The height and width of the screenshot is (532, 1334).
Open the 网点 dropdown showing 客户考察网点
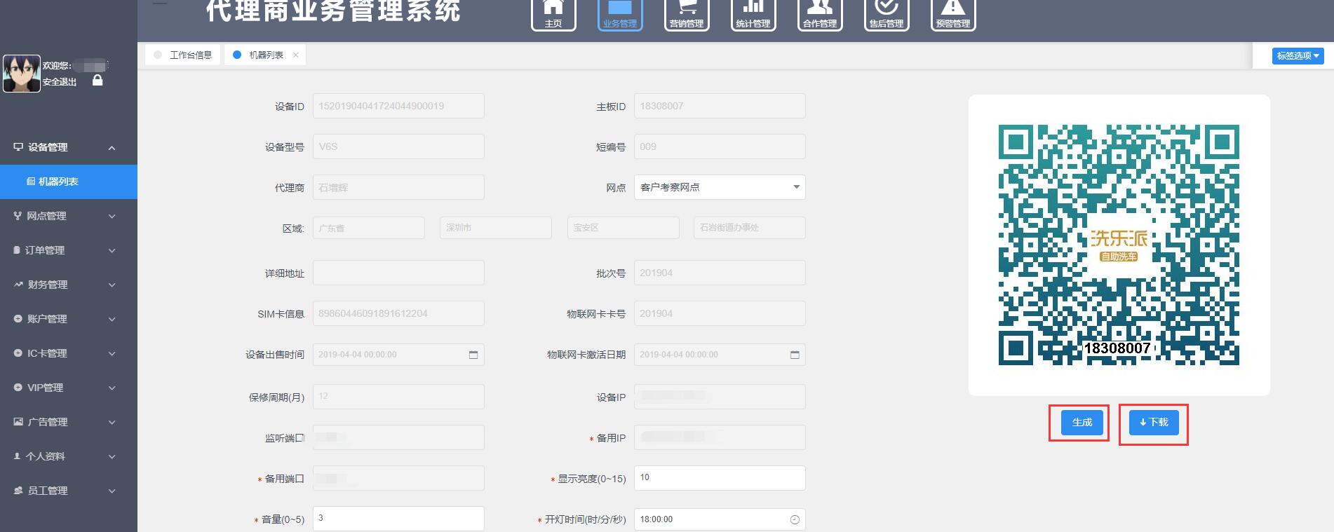[x=720, y=187]
